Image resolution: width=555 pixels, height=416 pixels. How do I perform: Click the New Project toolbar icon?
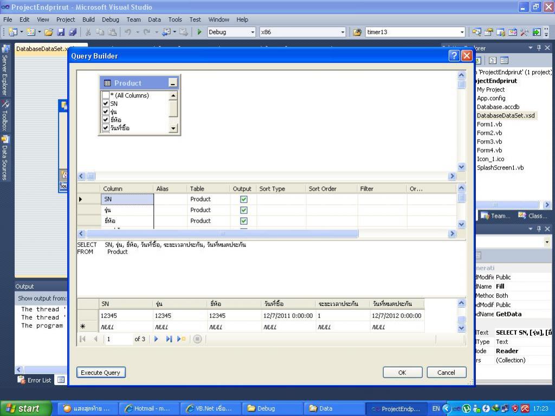[13, 32]
